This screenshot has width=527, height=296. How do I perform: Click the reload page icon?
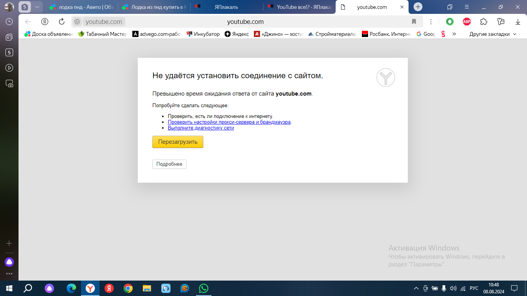coord(62,22)
